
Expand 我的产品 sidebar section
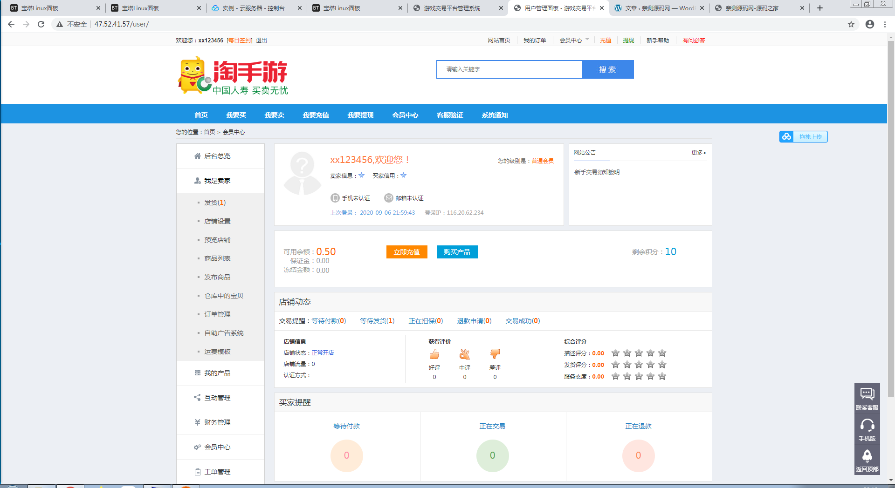[220, 373]
